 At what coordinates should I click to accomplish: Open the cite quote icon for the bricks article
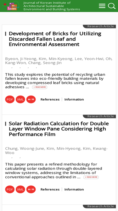[31, 99]
